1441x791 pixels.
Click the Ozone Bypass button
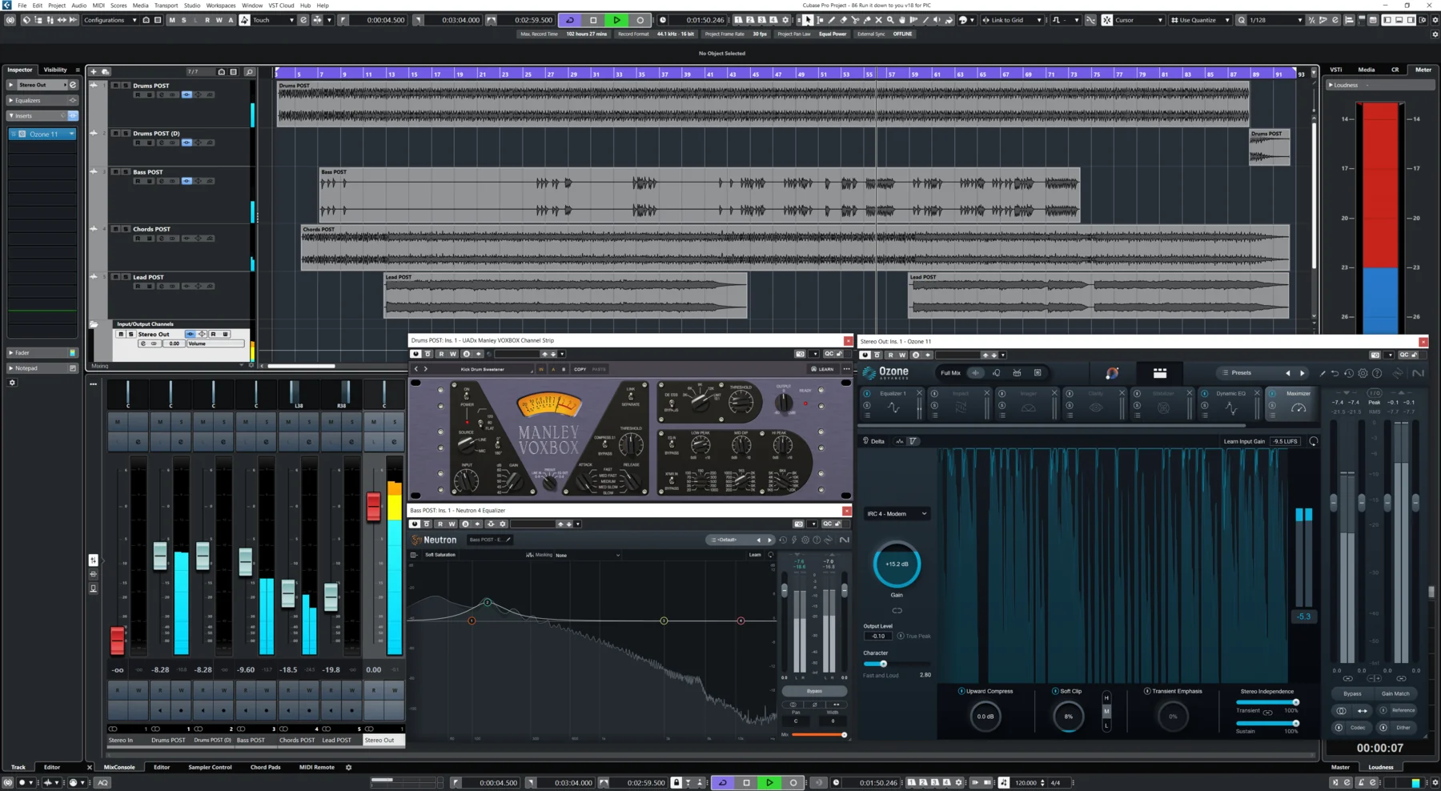pos(1352,693)
